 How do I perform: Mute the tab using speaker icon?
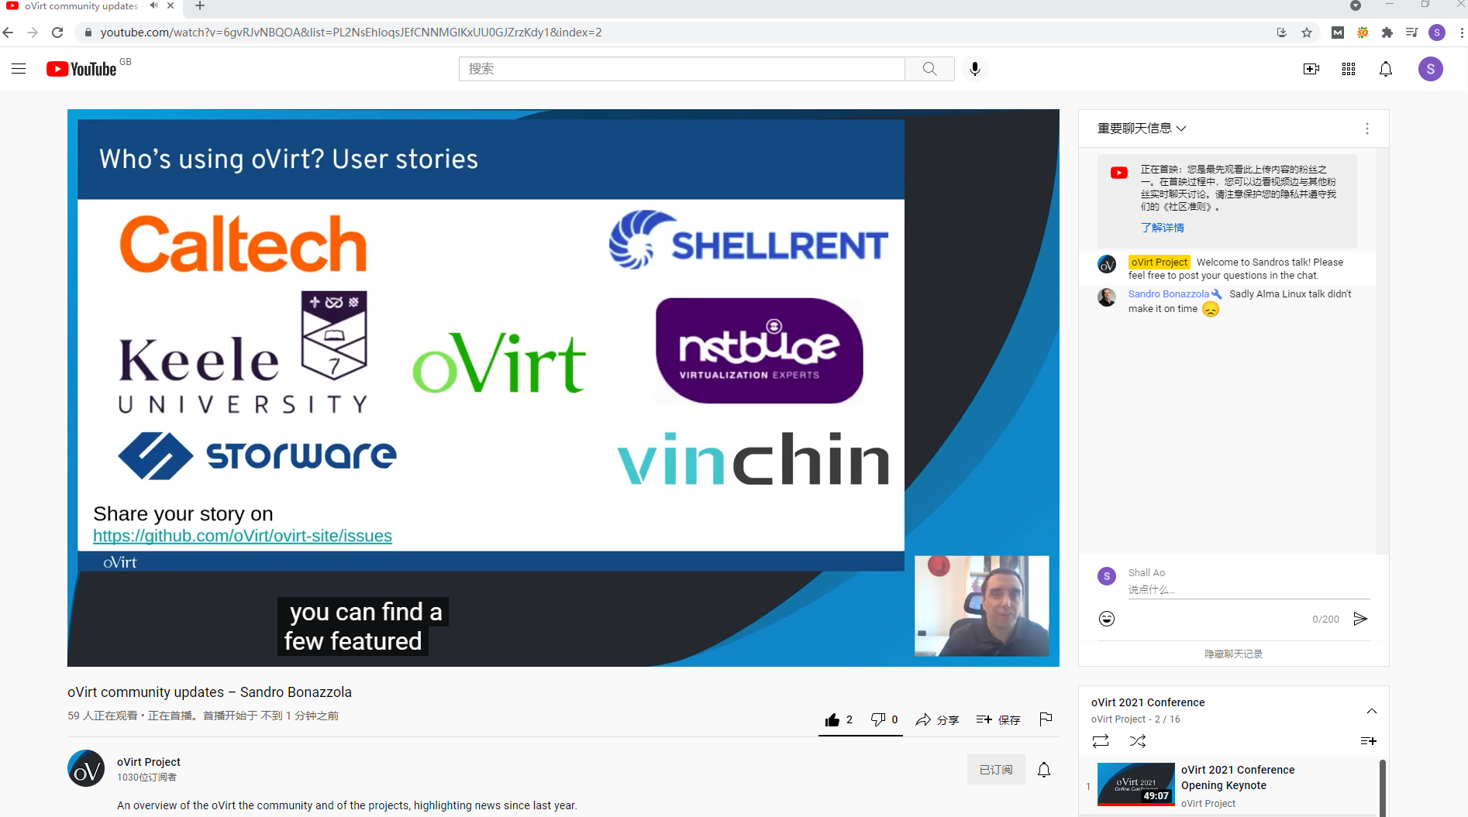154,5
